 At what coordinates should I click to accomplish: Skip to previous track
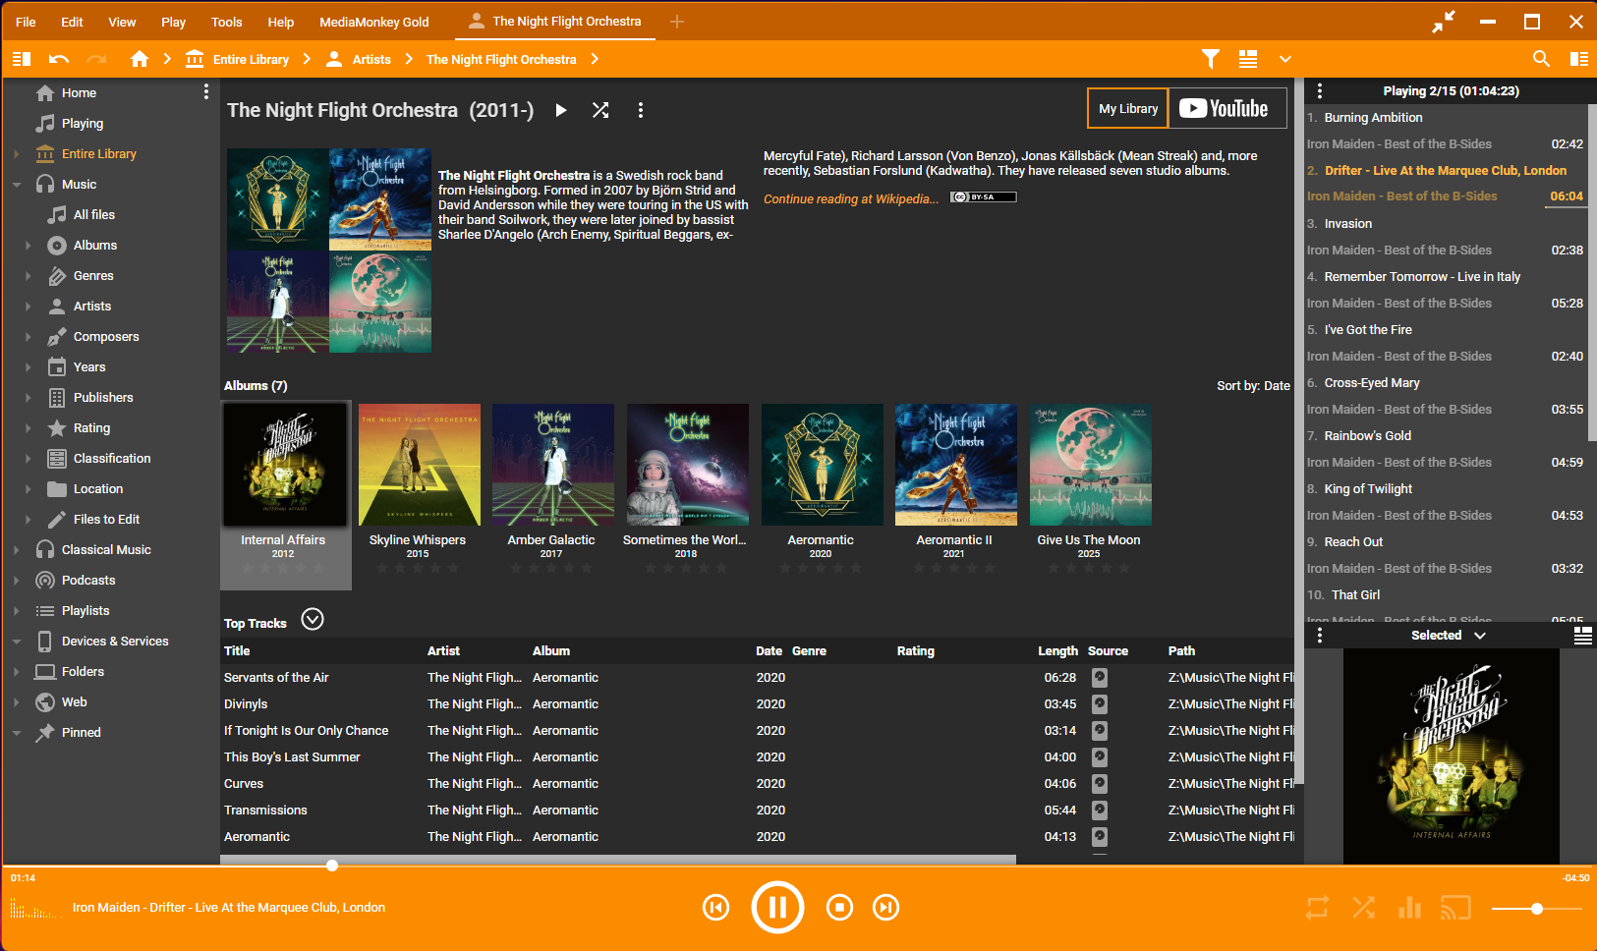click(x=716, y=908)
